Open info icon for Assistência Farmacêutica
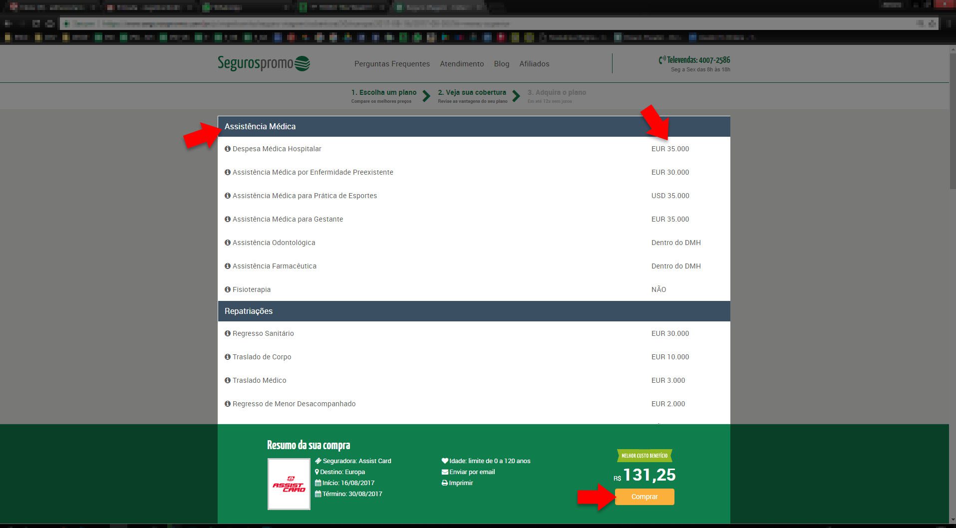Image resolution: width=956 pixels, height=528 pixels. point(228,266)
